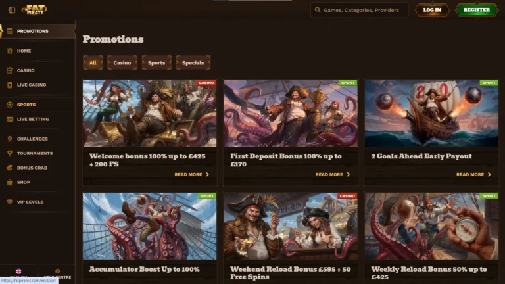This screenshot has width=505, height=284.
Task: Click the VIP Levels diamond icon
Action: [x=10, y=202]
